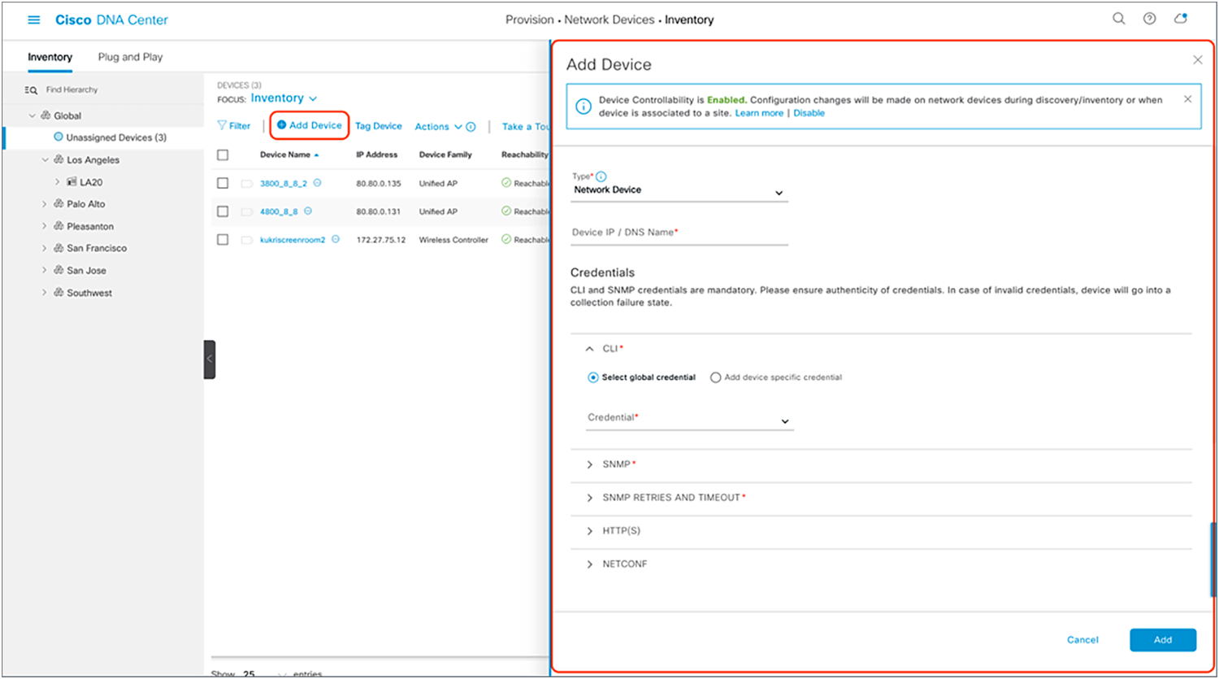The image size is (1219, 679).
Task: Click the cloud notification icon
Action: point(1181,19)
